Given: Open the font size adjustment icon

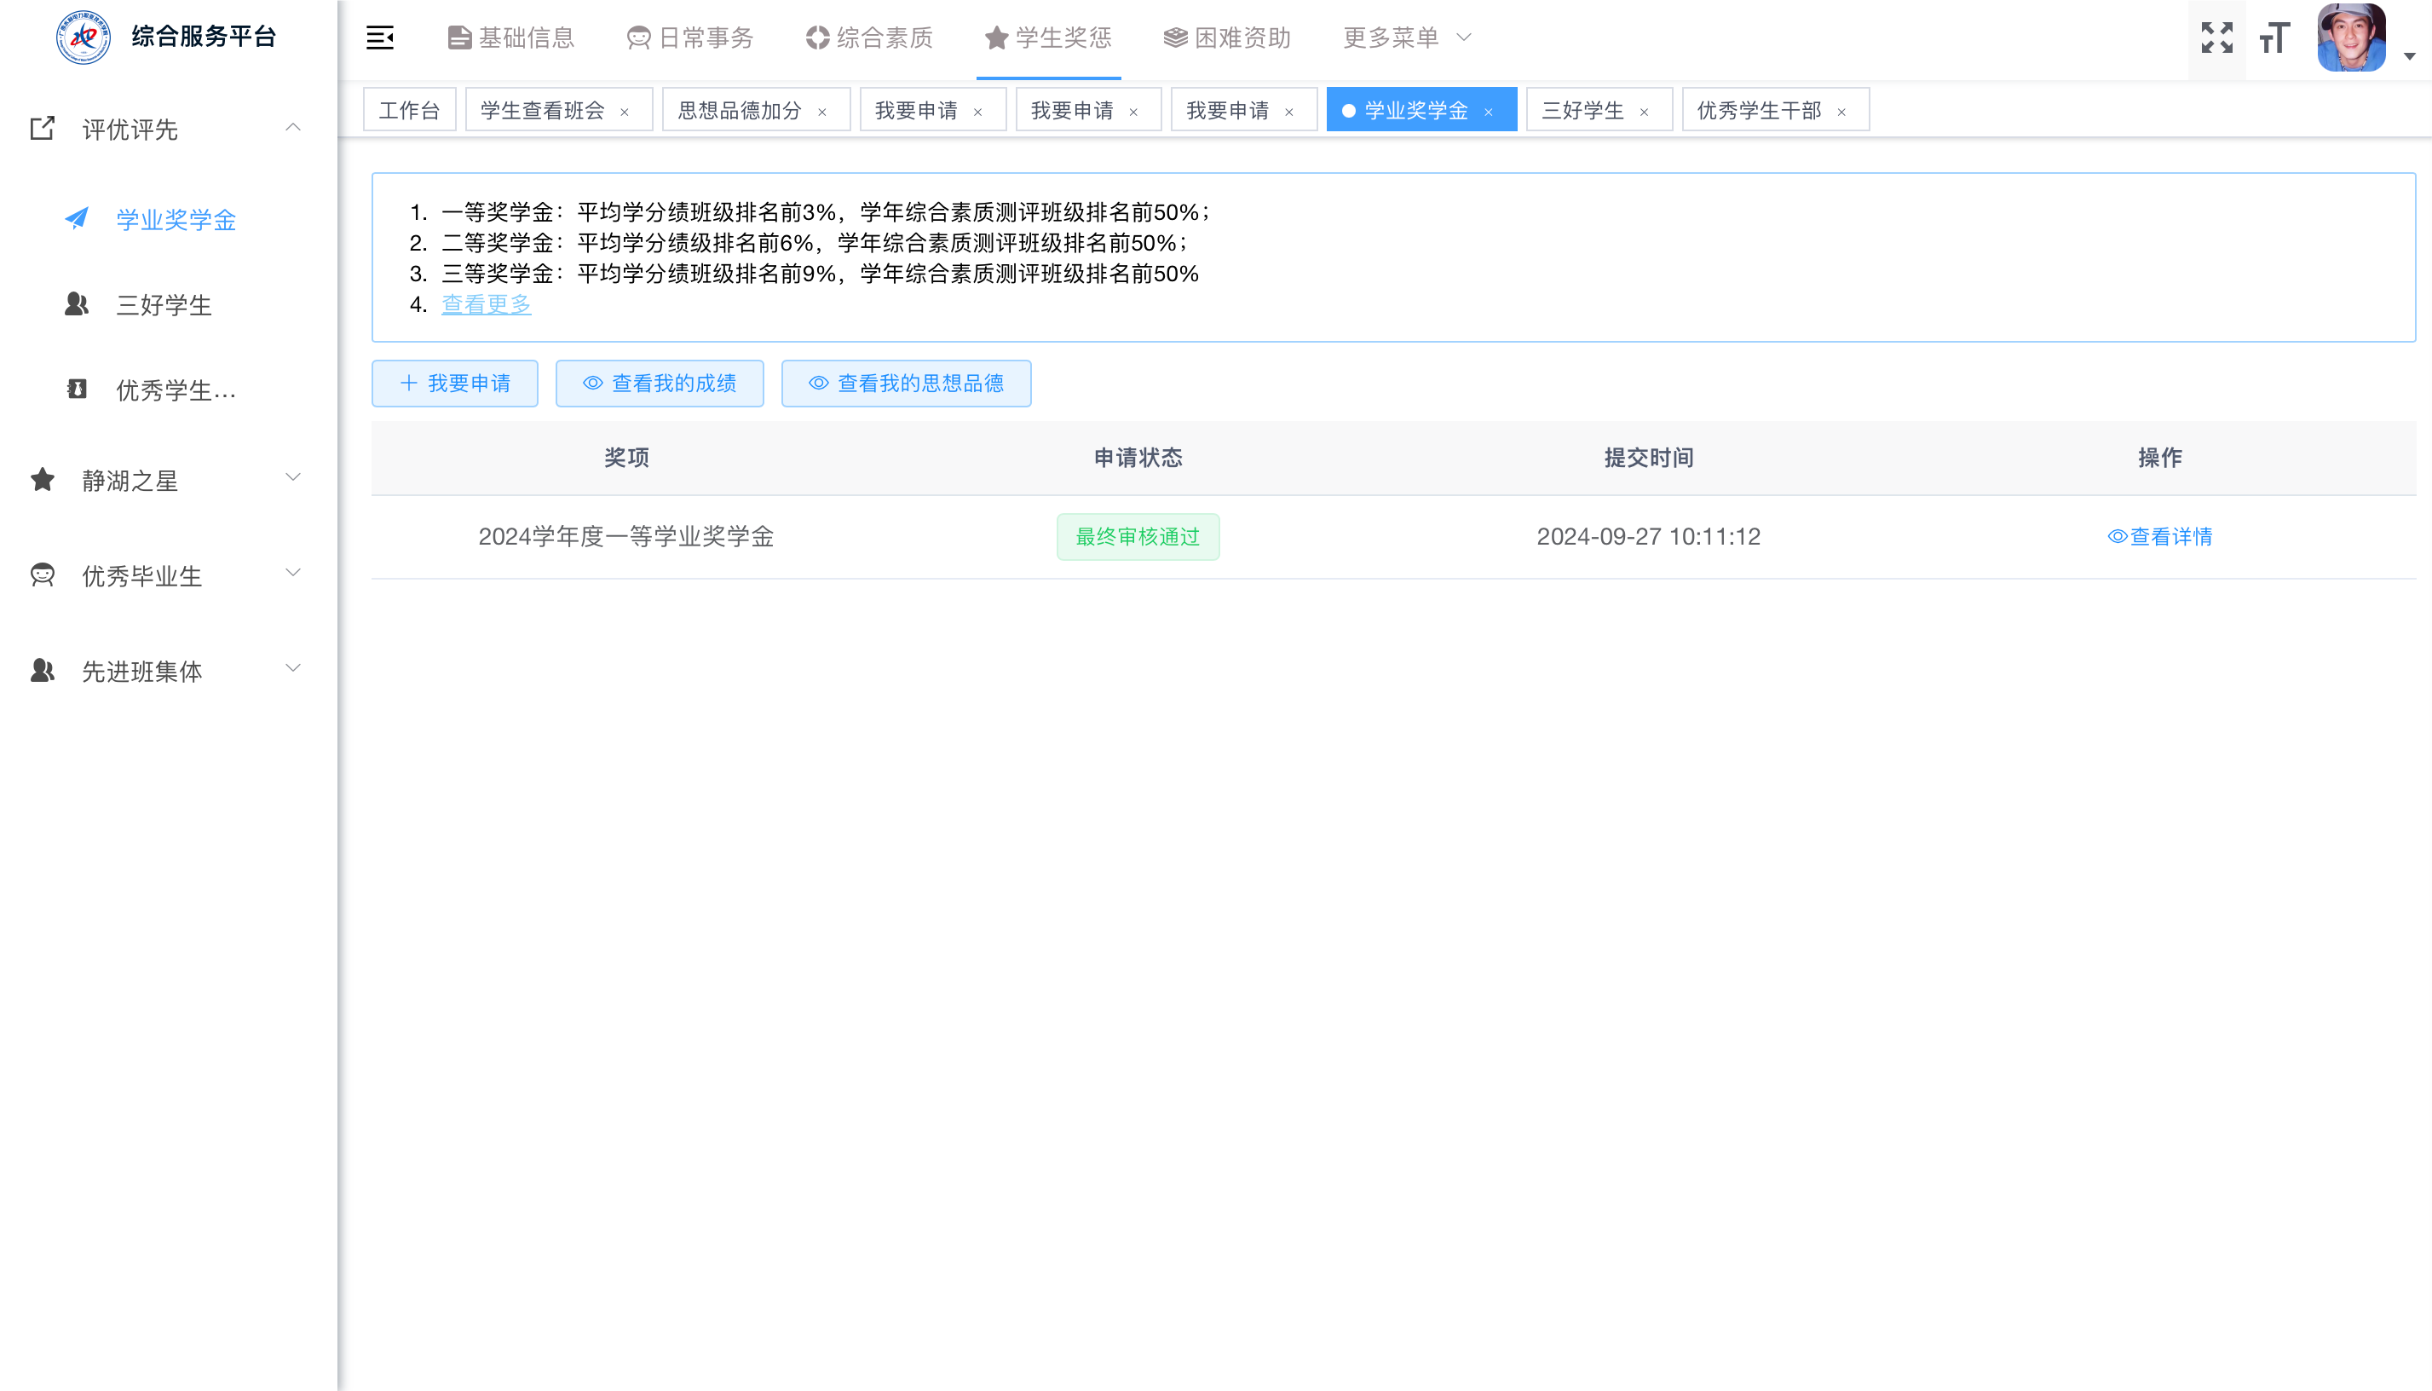Looking at the screenshot, I should (2274, 38).
